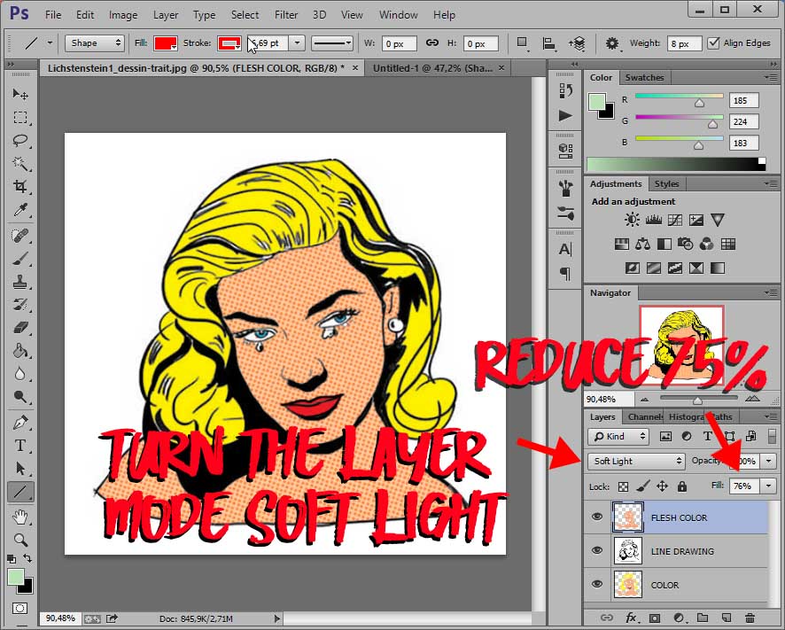Viewport: 785px width, 630px height.
Task: Select the Hand tool
Action: tap(20, 517)
